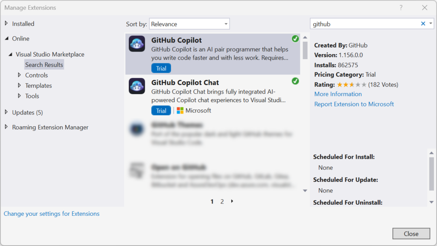Click the green installed checkmark on GitHub Copilot
437x246 pixels.
(x=295, y=39)
